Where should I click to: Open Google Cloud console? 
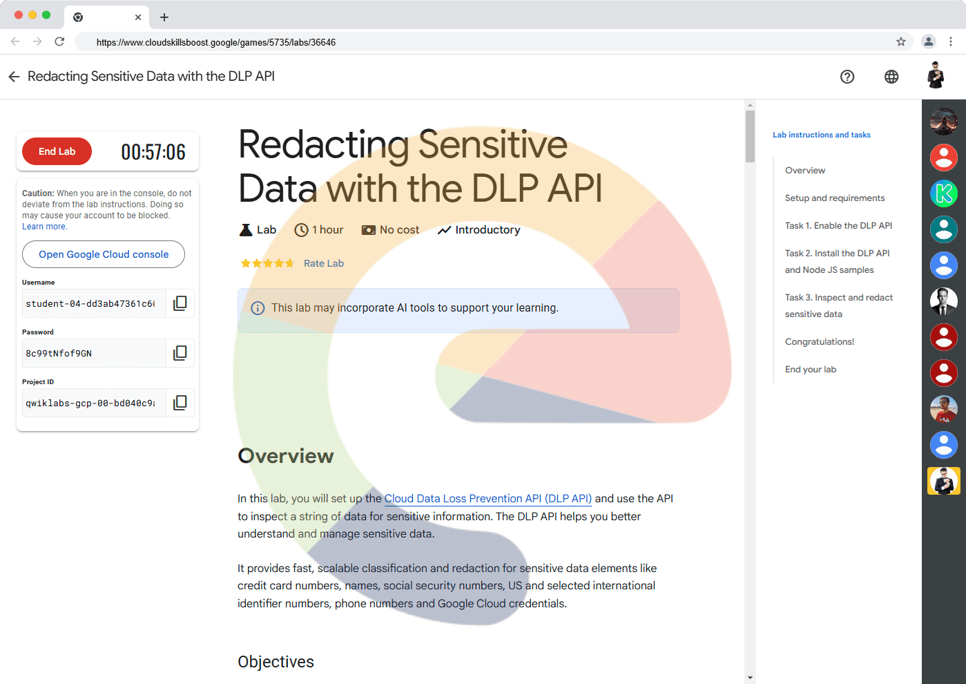(x=104, y=254)
